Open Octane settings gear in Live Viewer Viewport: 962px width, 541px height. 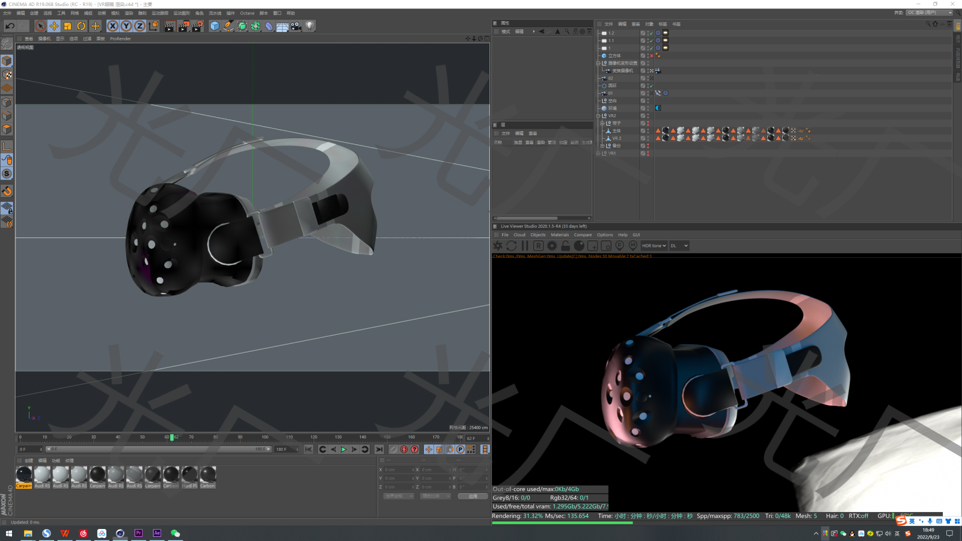click(x=552, y=246)
